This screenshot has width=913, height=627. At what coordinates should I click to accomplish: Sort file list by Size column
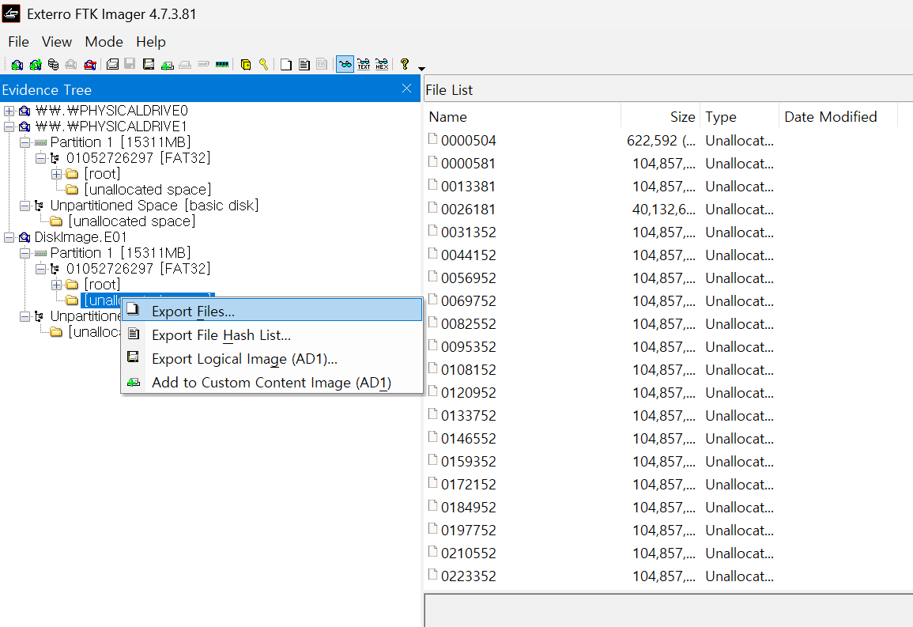[x=660, y=116]
